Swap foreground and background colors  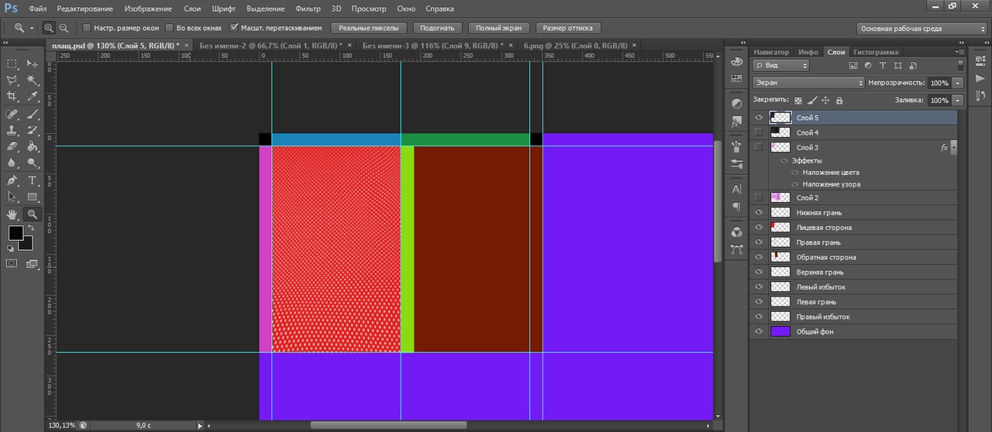pos(30,228)
